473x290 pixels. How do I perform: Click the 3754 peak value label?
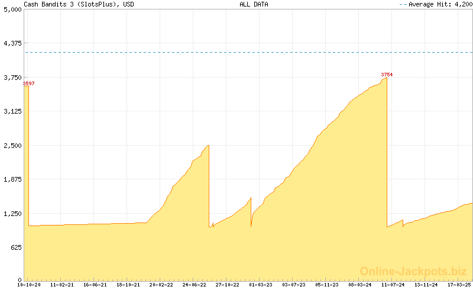pyautogui.click(x=387, y=75)
